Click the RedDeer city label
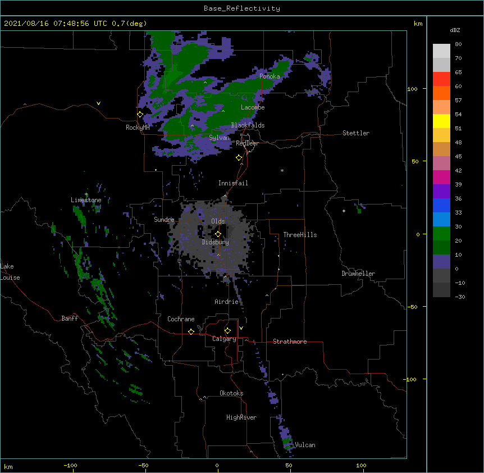Image resolution: width=484 pixels, height=473 pixels. pyautogui.click(x=247, y=143)
